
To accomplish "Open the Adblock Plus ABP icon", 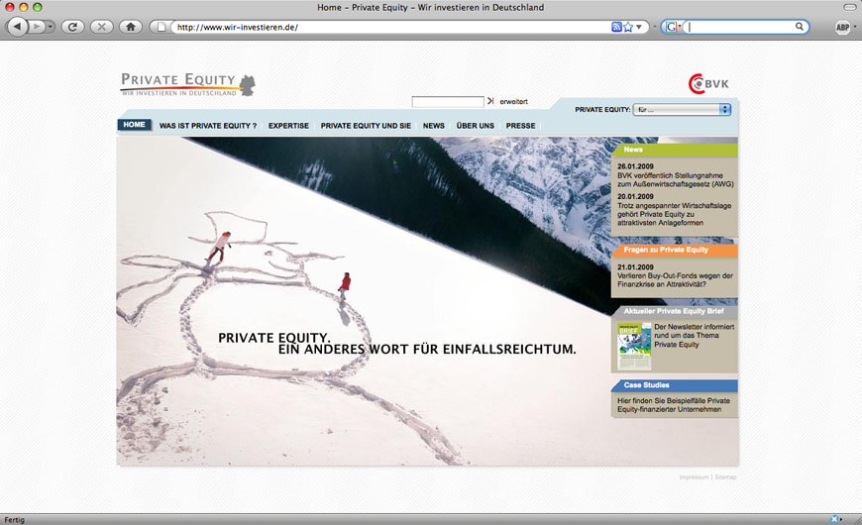I will 843,27.
